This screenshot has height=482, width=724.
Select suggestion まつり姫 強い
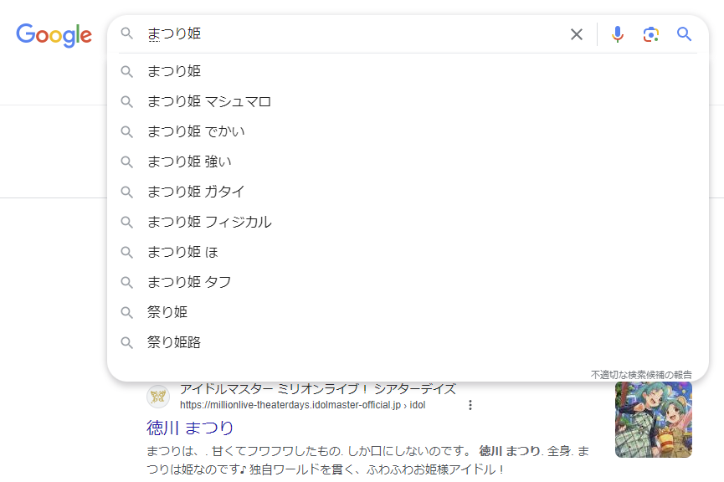click(408, 162)
